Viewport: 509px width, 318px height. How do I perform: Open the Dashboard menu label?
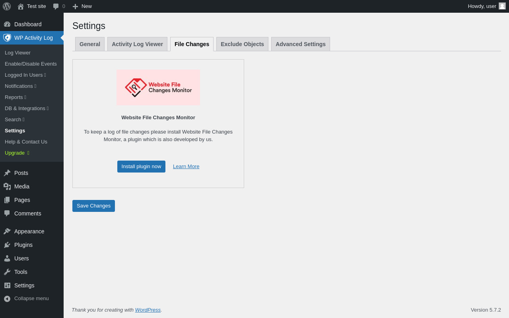28,24
